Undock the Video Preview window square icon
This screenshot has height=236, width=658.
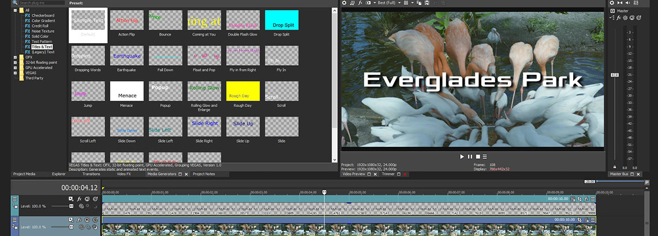click(x=369, y=174)
